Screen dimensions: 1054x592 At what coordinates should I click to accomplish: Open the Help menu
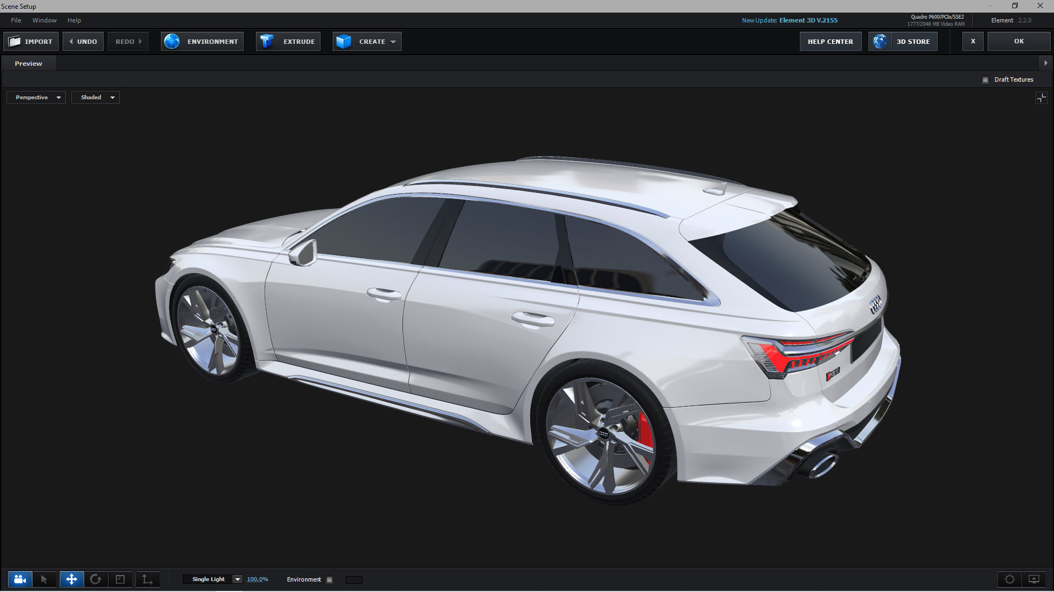[74, 20]
